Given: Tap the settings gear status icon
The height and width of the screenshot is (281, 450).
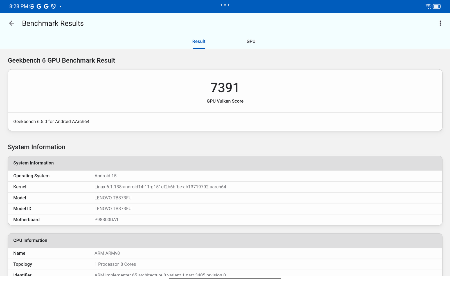Looking at the screenshot, I should point(32,6).
